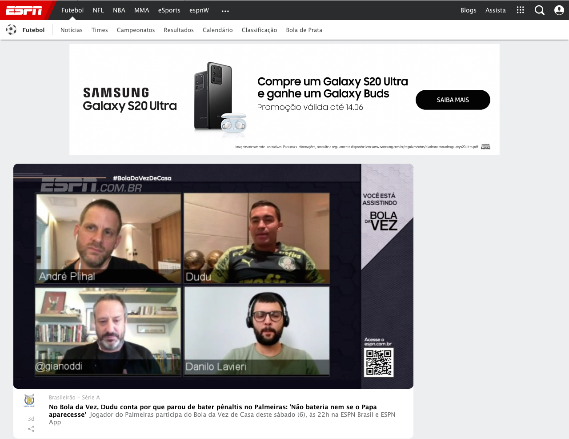Click the Brasileirão league crest icon
Viewport: 569px width, 439px height.
click(x=29, y=400)
